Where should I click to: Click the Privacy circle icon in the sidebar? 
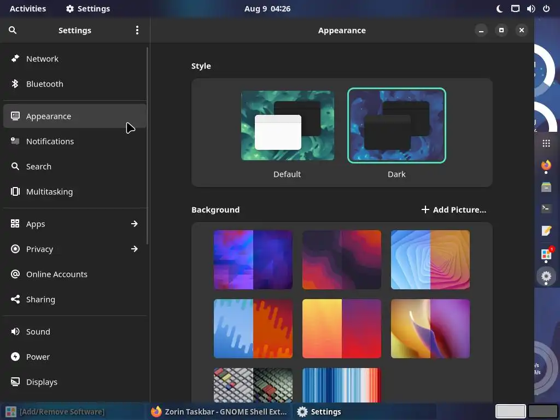tap(15, 249)
